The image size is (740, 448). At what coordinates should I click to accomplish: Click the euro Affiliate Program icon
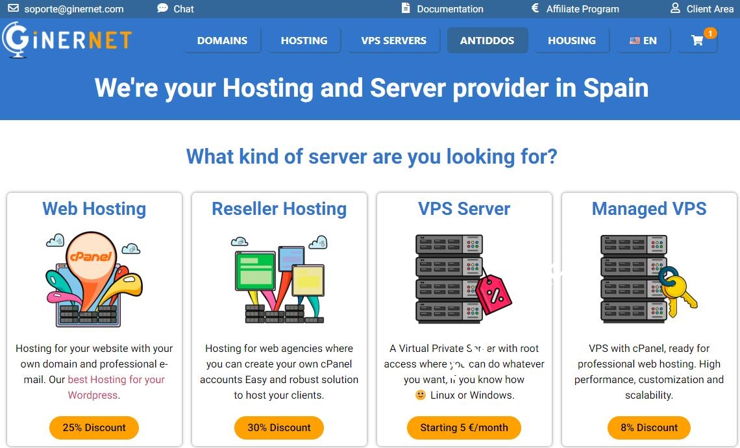[x=535, y=8]
